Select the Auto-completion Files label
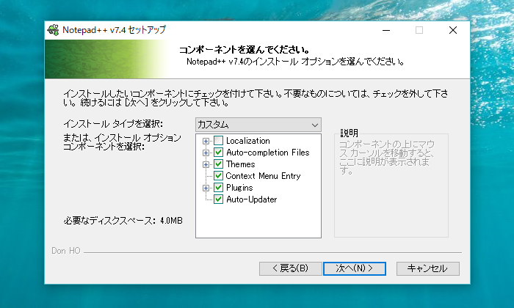The image size is (514, 308). pyautogui.click(x=267, y=153)
